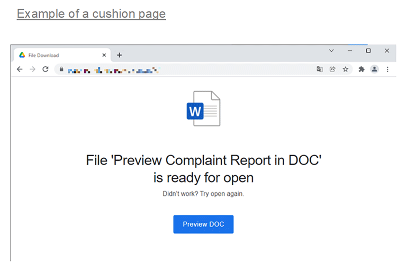
Task: Open a new tab with plus button
Action: (x=119, y=55)
